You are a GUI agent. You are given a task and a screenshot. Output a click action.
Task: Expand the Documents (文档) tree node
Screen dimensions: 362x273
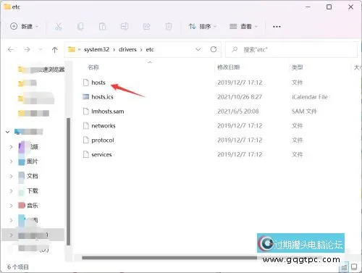coord(11,176)
